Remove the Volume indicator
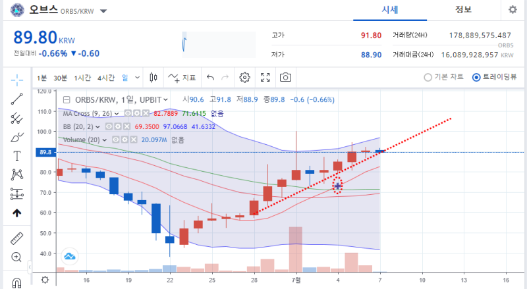The width and height of the screenshot is (527, 289). [x=134, y=140]
